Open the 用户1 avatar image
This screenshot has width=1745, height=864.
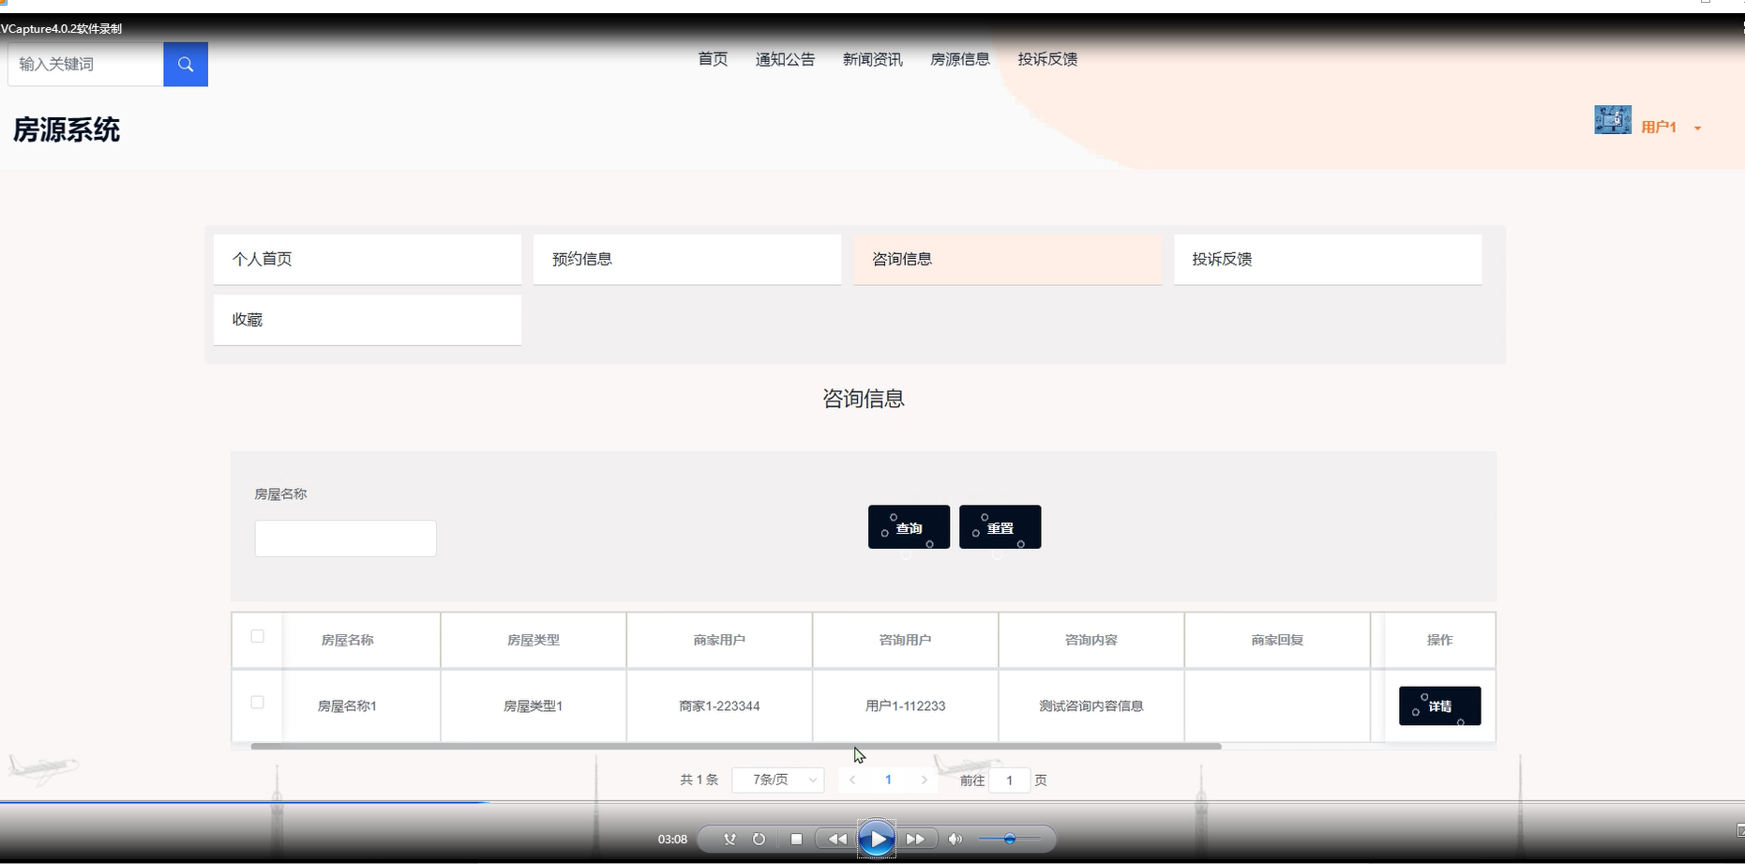coord(1613,120)
